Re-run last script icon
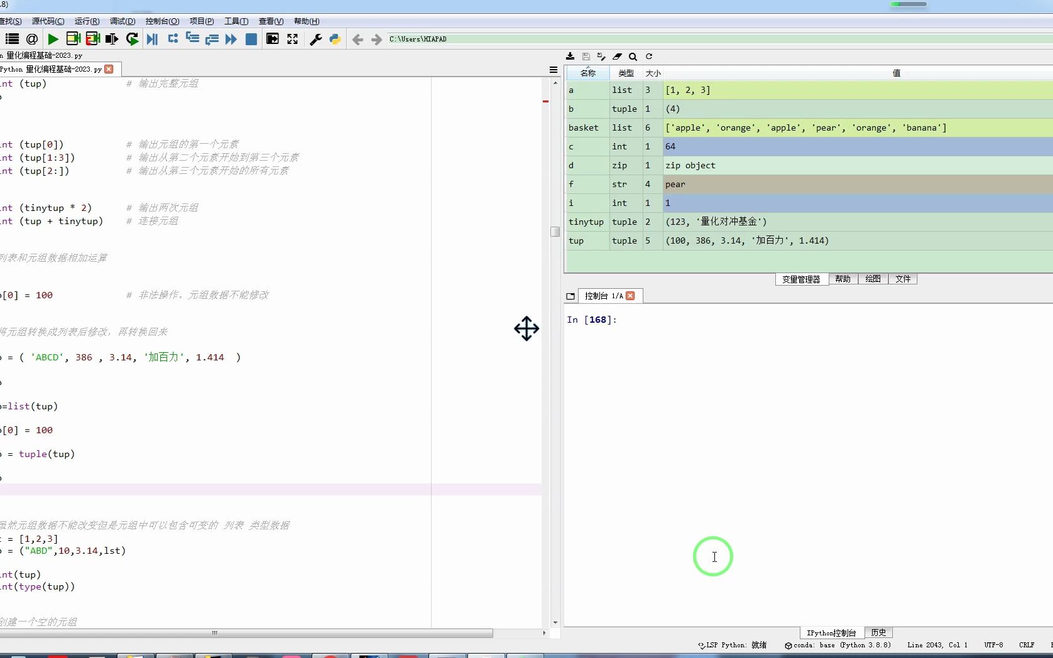The width and height of the screenshot is (1053, 658). tap(132, 39)
